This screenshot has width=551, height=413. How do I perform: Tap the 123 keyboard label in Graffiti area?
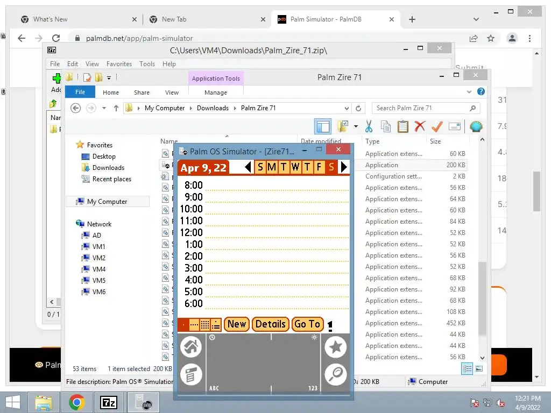pyautogui.click(x=313, y=388)
